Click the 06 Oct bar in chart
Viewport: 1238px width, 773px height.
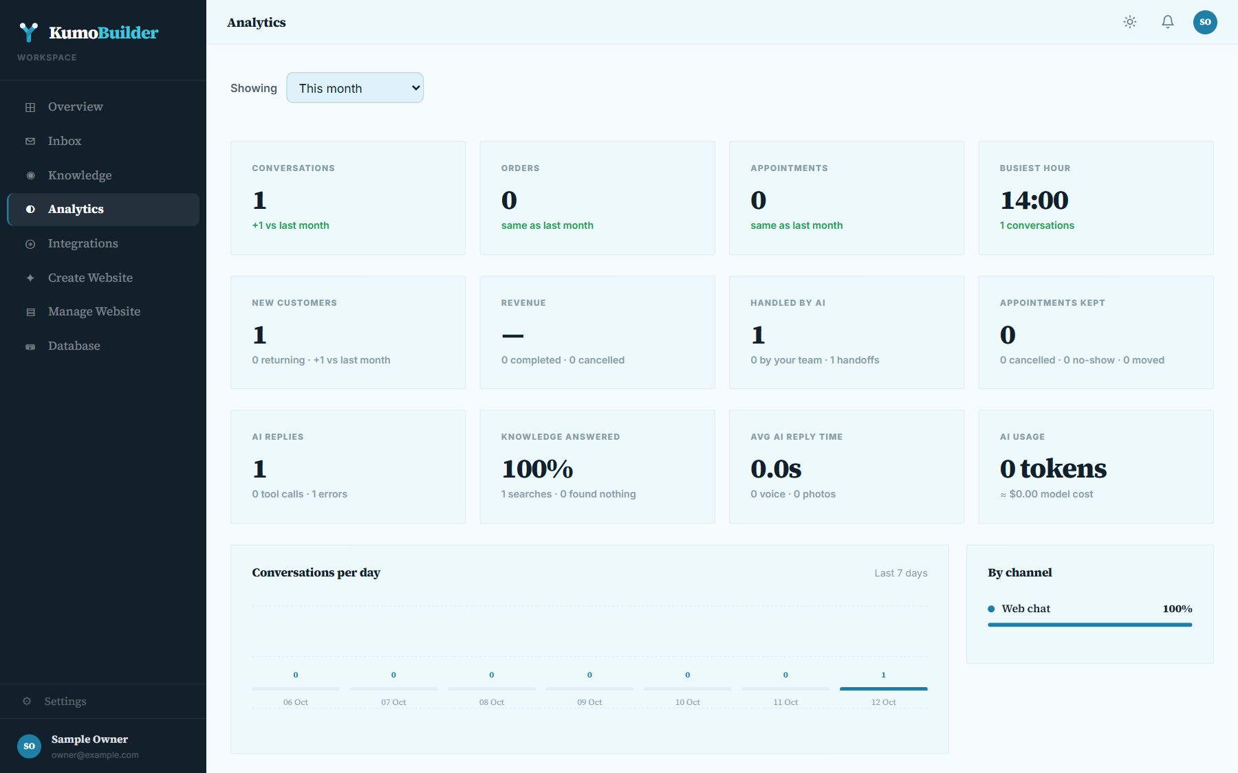[x=296, y=688]
